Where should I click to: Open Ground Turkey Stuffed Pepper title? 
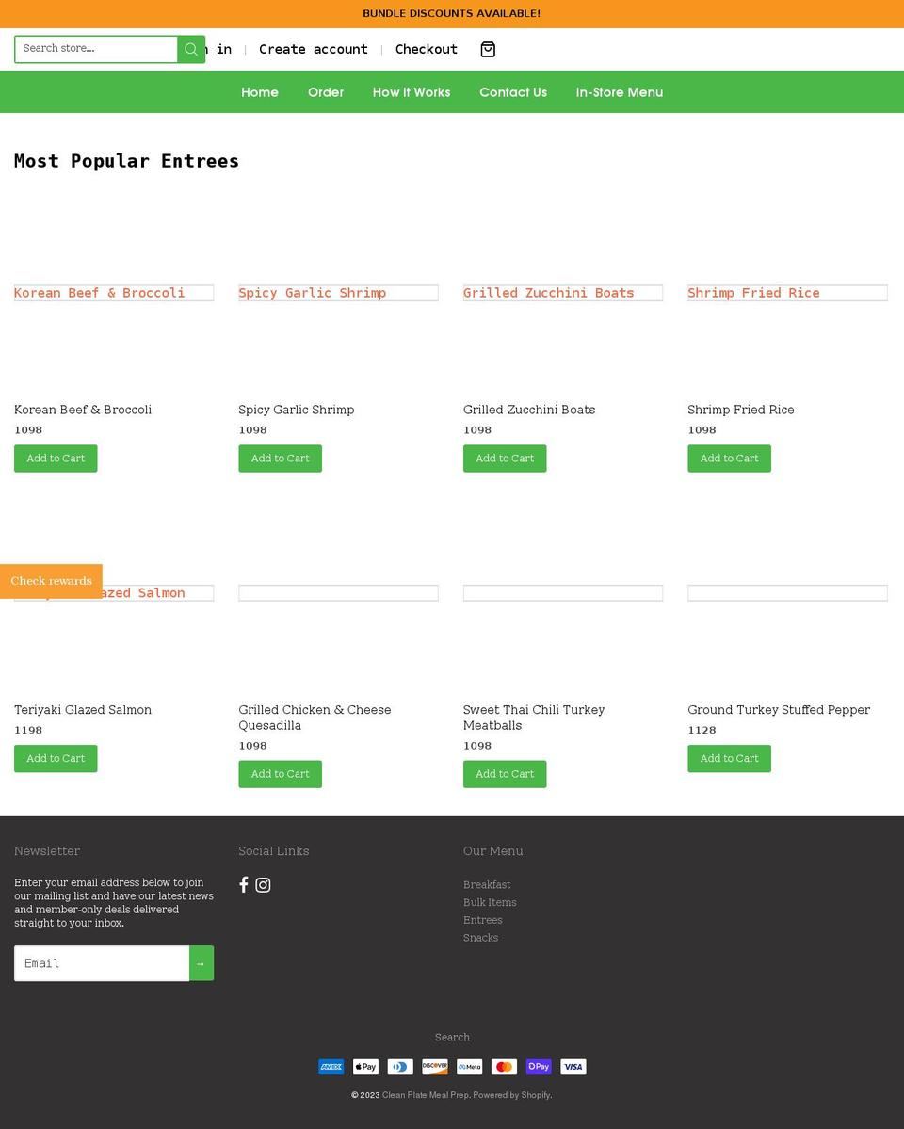tap(779, 710)
